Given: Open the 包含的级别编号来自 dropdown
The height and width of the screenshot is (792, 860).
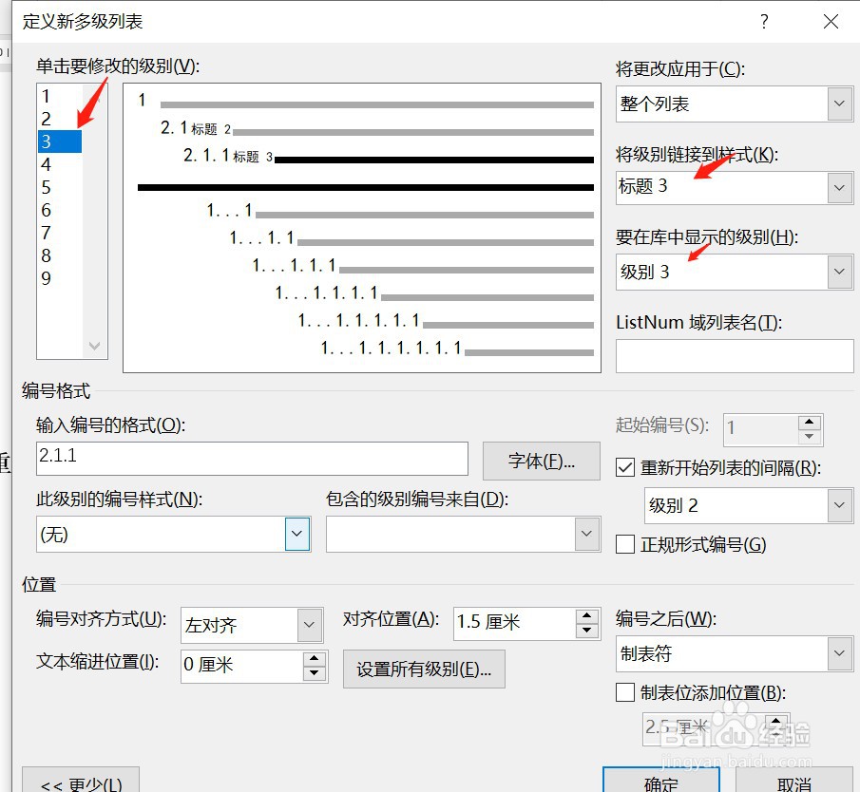Looking at the screenshot, I should 586,533.
